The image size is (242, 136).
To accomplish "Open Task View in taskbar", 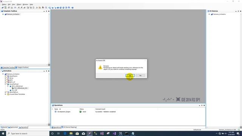I will [x=59, y=133].
